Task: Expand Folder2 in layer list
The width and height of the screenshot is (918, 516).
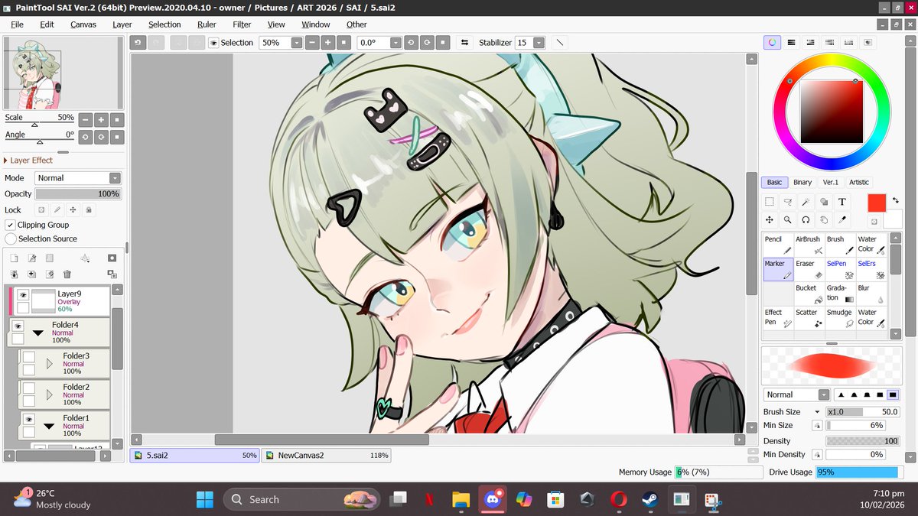Action: (x=49, y=395)
